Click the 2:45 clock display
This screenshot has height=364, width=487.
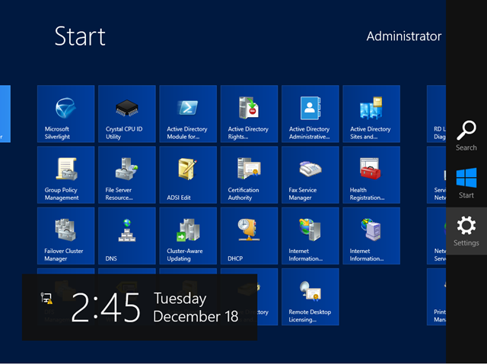click(106, 308)
